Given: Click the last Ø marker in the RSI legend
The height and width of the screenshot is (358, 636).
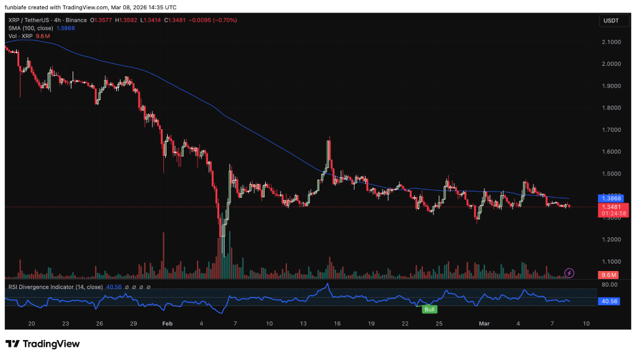Looking at the screenshot, I should (x=147, y=287).
